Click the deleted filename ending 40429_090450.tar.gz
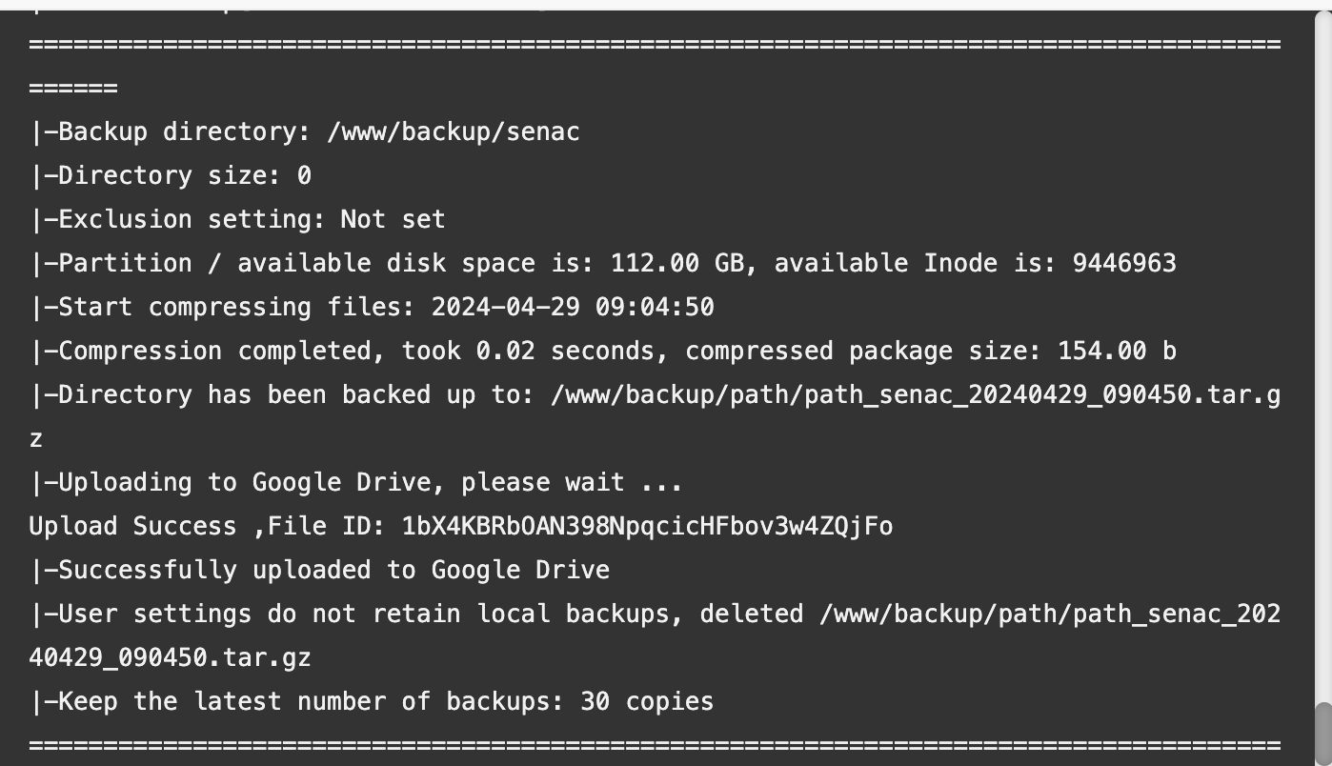The width and height of the screenshot is (1332, 766). pos(171,657)
